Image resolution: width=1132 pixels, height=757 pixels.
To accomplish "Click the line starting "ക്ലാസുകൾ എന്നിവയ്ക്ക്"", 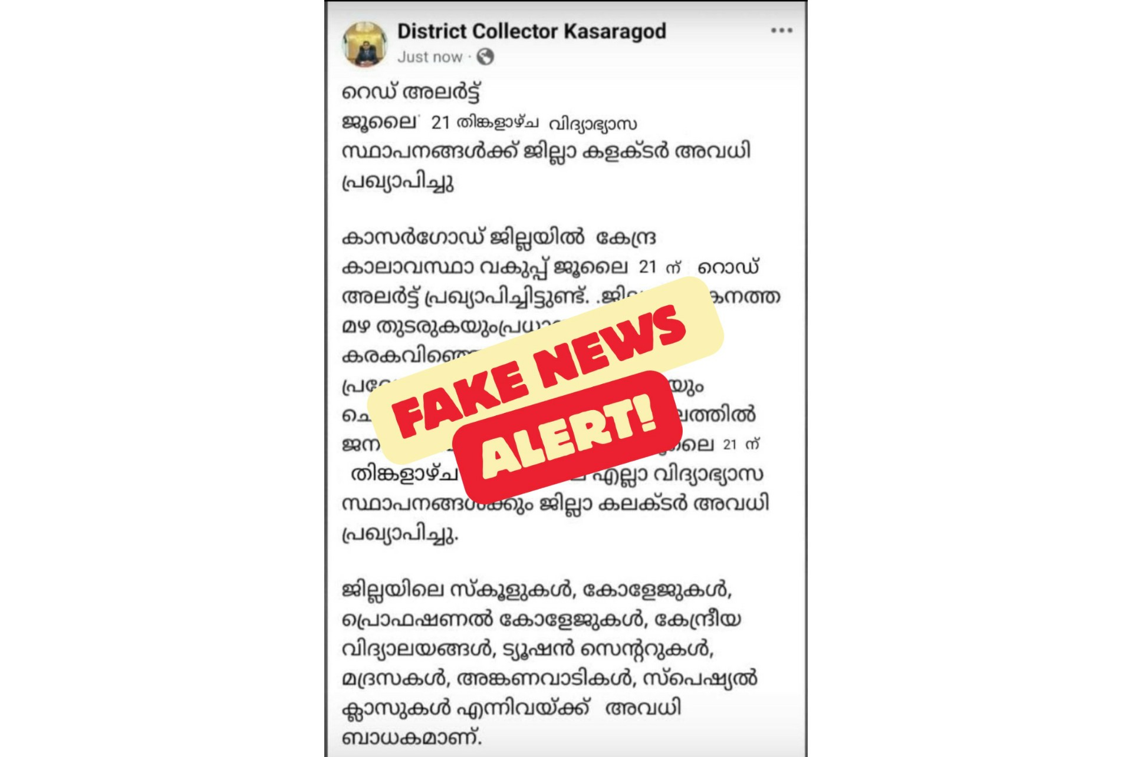I will tap(511, 708).
